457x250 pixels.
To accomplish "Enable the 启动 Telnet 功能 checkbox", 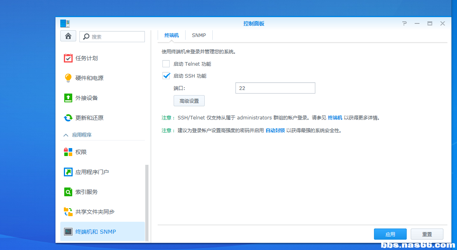I will click(166, 64).
